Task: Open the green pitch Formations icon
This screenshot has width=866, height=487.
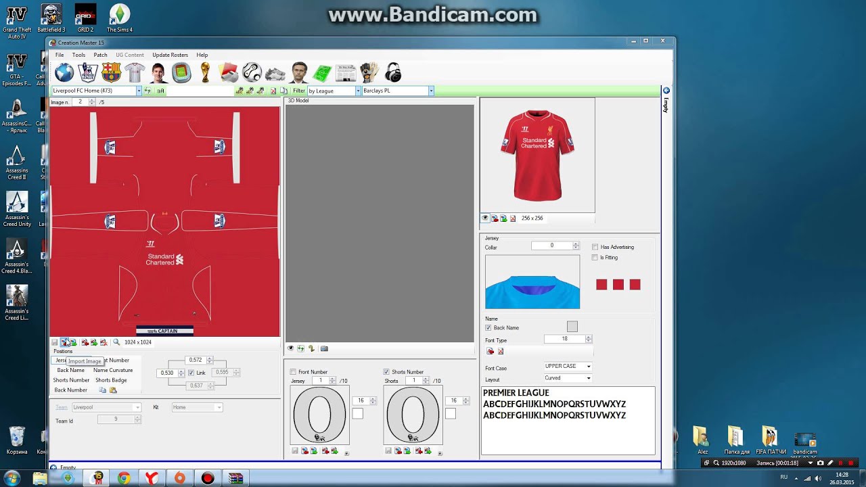Action: (x=322, y=72)
